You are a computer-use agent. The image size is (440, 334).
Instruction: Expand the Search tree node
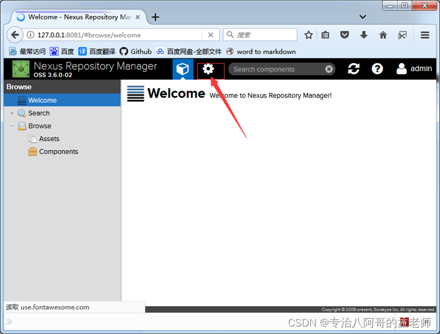coord(12,113)
